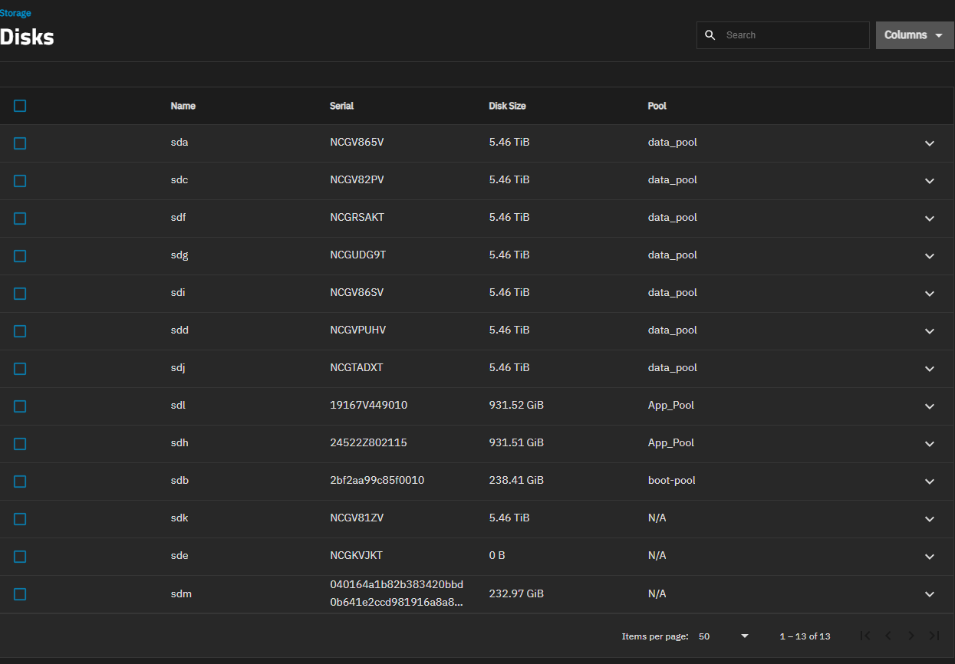Check the box for disk sdk
The height and width of the screenshot is (664, 955).
[x=20, y=519]
